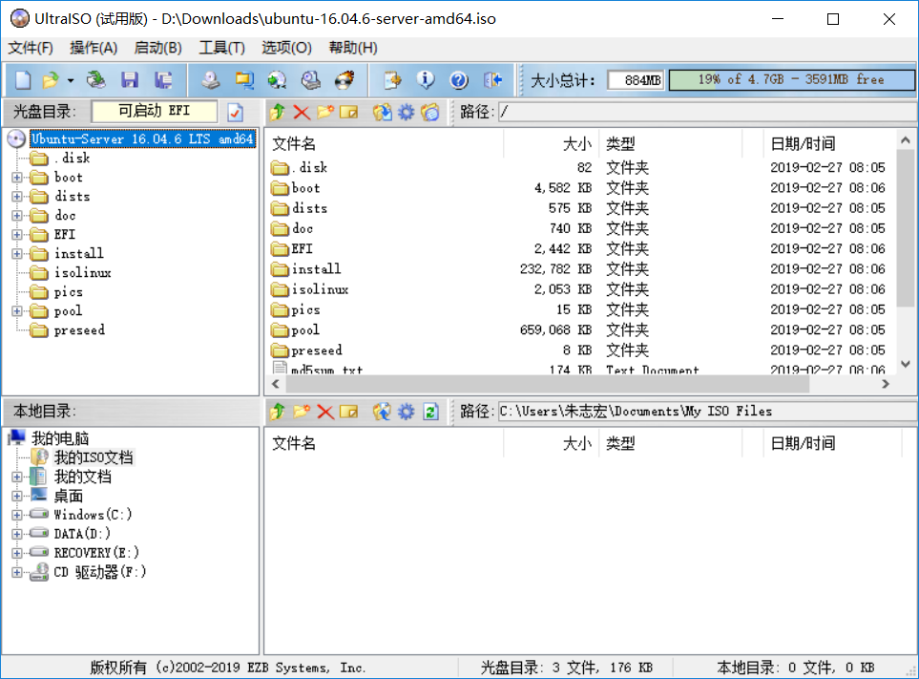Select the isolinux folder in the file list

pos(320,289)
